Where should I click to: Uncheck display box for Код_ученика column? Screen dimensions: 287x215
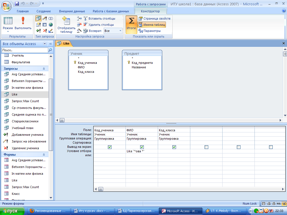click(x=110, y=147)
